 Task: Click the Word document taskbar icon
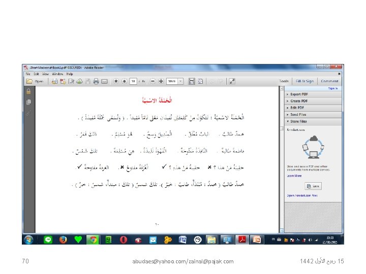tap(182, 239)
